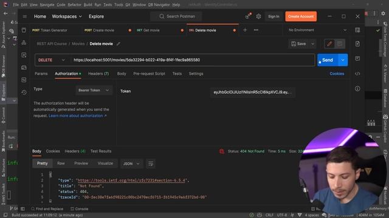Image resolution: width=389 pixels, height=218 pixels.
Task: Open the Cookies link
Action: pos(337,74)
